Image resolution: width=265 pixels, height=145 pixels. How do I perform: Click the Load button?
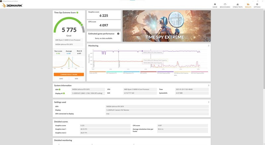point(61,78)
